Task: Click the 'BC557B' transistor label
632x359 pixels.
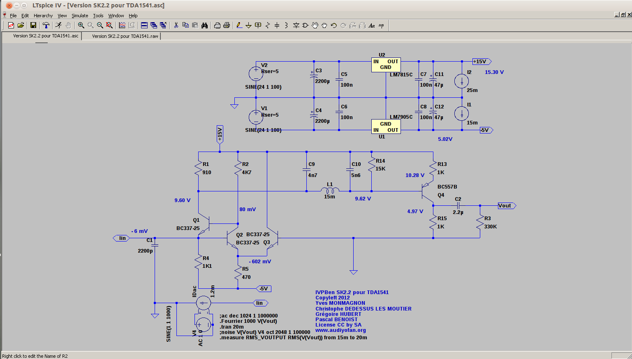Action: coord(447,187)
